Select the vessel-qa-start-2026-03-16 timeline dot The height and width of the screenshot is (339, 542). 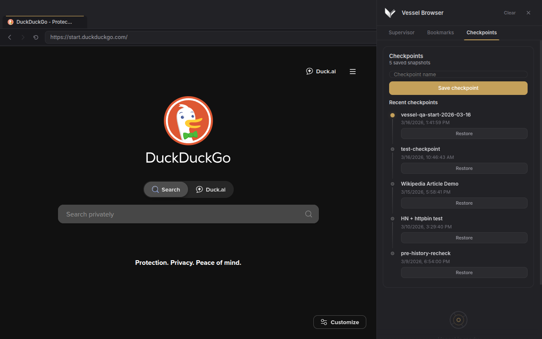tap(393, 115)
